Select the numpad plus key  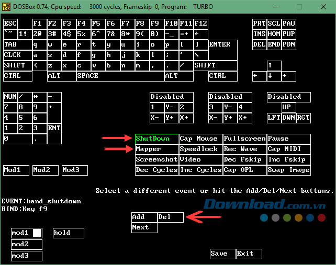54,112
